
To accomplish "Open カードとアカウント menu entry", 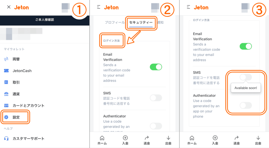I will [24, 105].
